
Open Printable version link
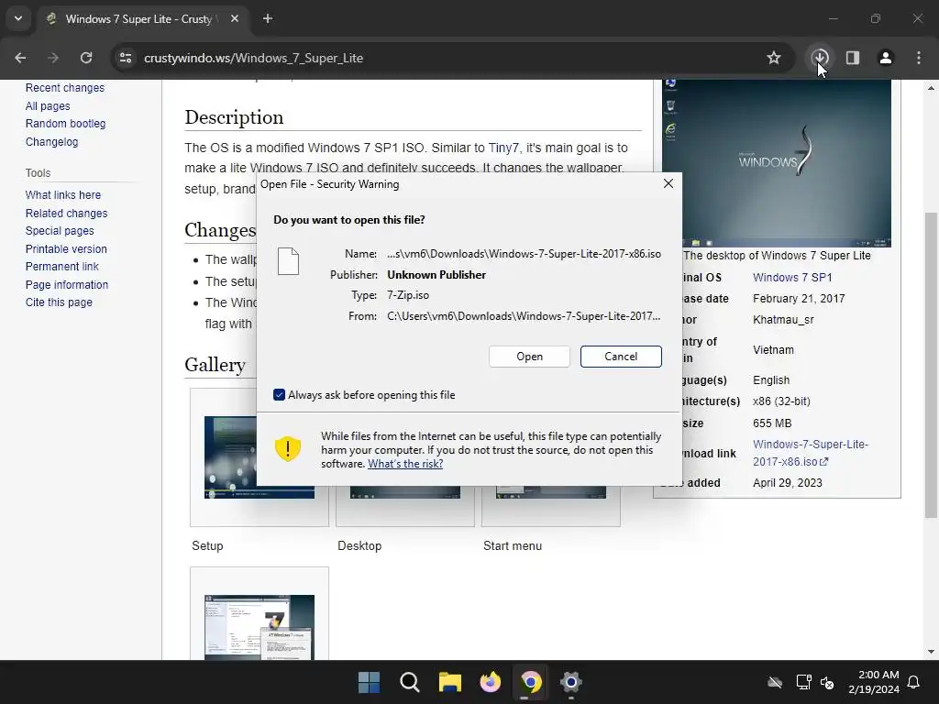pos(66,249)
